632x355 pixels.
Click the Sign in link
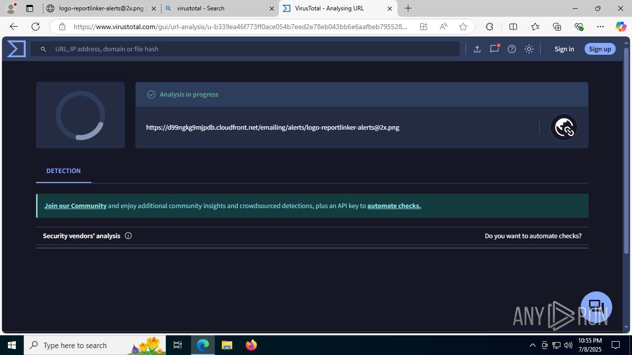point(564,49)
